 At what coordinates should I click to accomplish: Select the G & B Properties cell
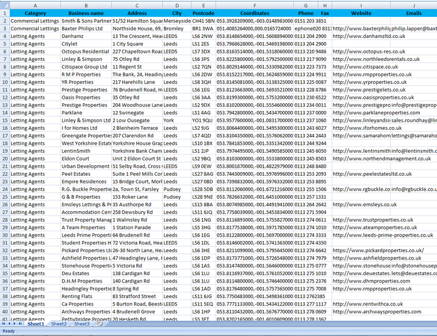86,197
